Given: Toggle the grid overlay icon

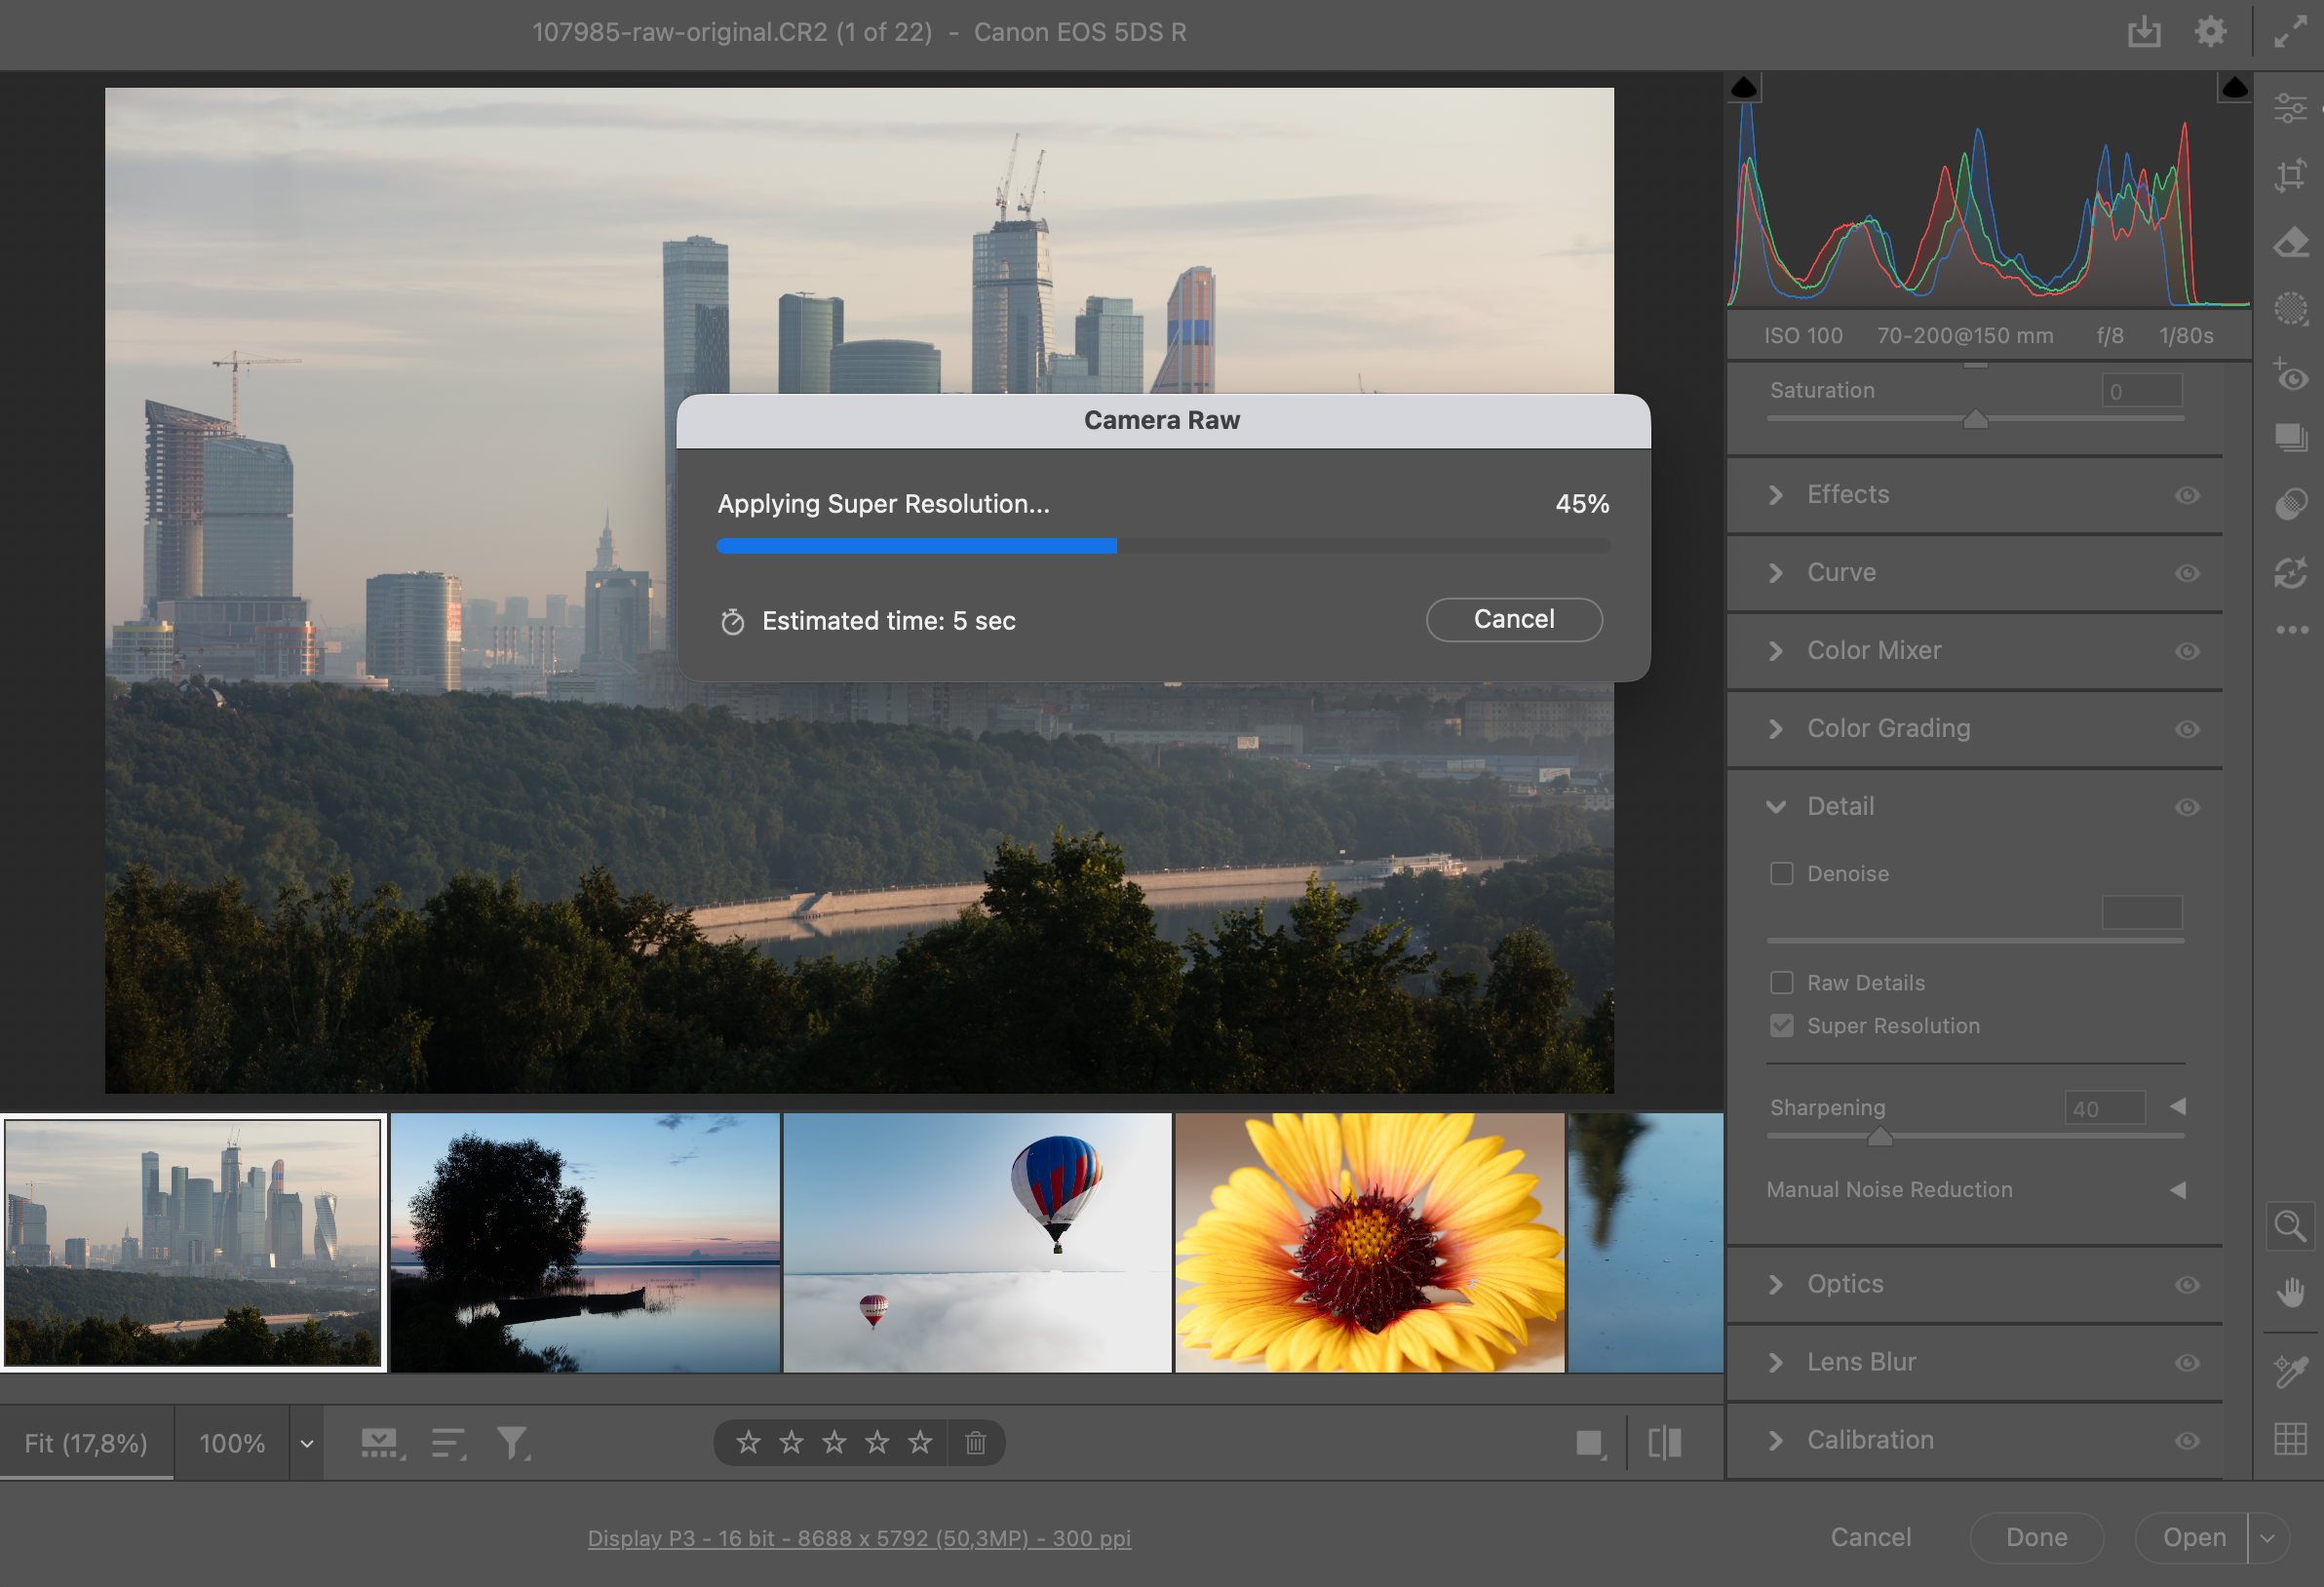Looking at the screenshot, I should point(2290,1440).
